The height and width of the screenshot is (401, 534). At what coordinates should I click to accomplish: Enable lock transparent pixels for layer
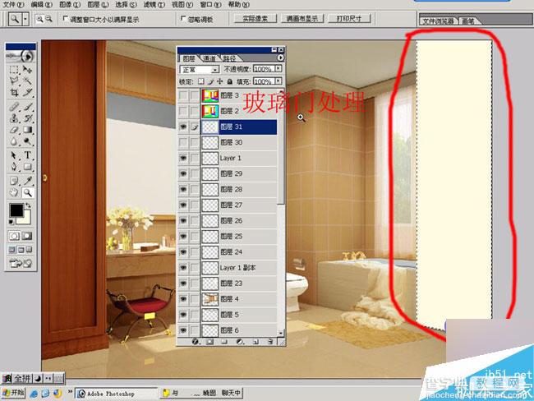201,81
